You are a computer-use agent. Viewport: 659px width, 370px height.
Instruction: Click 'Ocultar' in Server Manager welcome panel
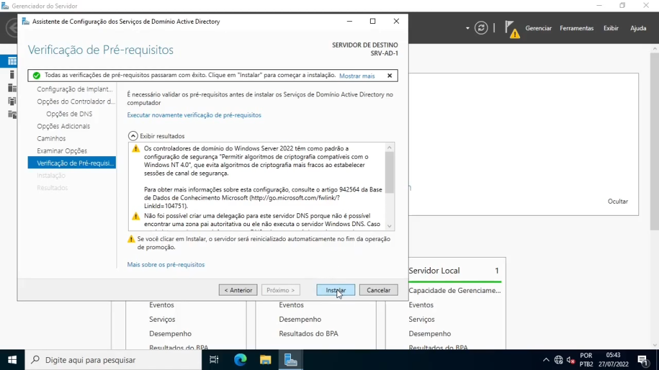click(x=617, y=201)
